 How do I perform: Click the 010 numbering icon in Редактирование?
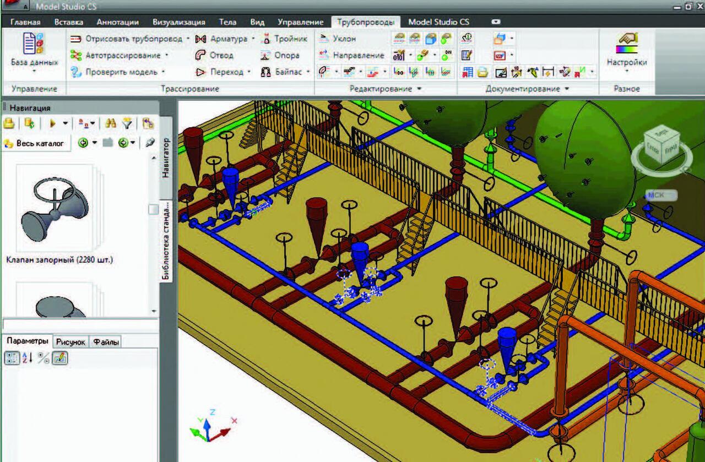399,55
